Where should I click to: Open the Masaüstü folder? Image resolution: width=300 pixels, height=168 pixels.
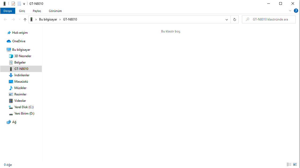[21, 82]
